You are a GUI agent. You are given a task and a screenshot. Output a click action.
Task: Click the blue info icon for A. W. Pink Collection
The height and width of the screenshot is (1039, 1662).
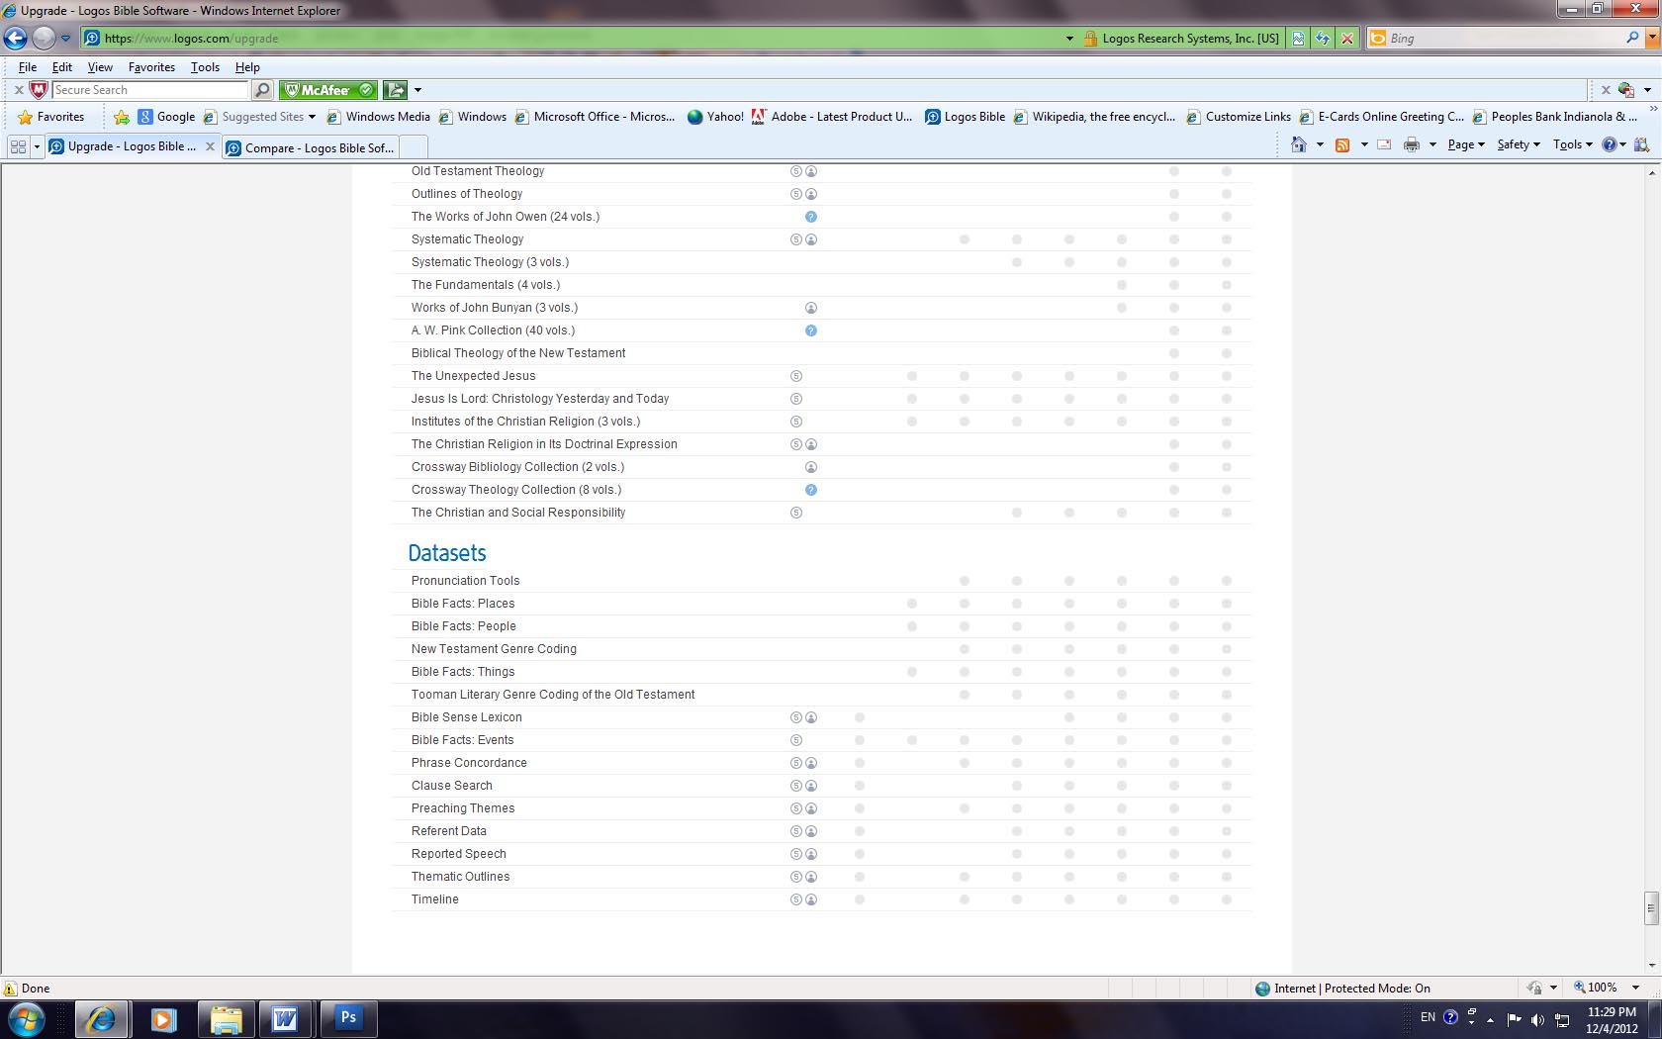click(810, 331)
